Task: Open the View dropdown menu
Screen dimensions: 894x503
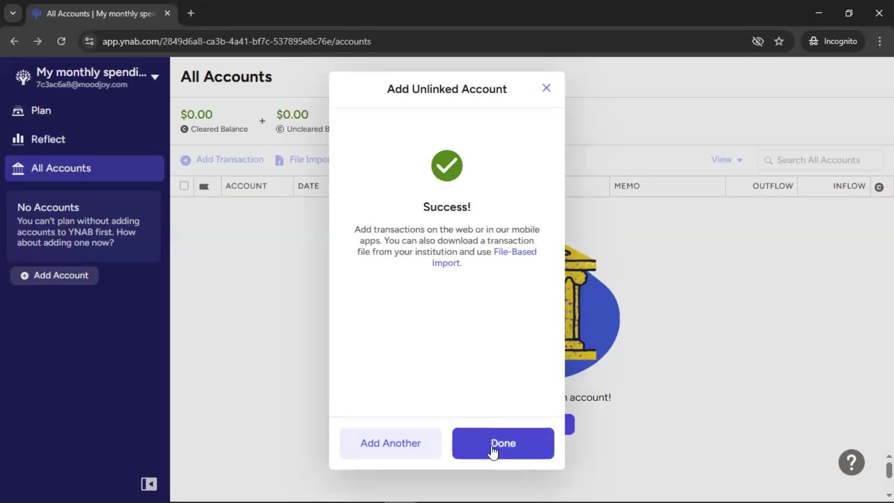Action: pos(726,160)
